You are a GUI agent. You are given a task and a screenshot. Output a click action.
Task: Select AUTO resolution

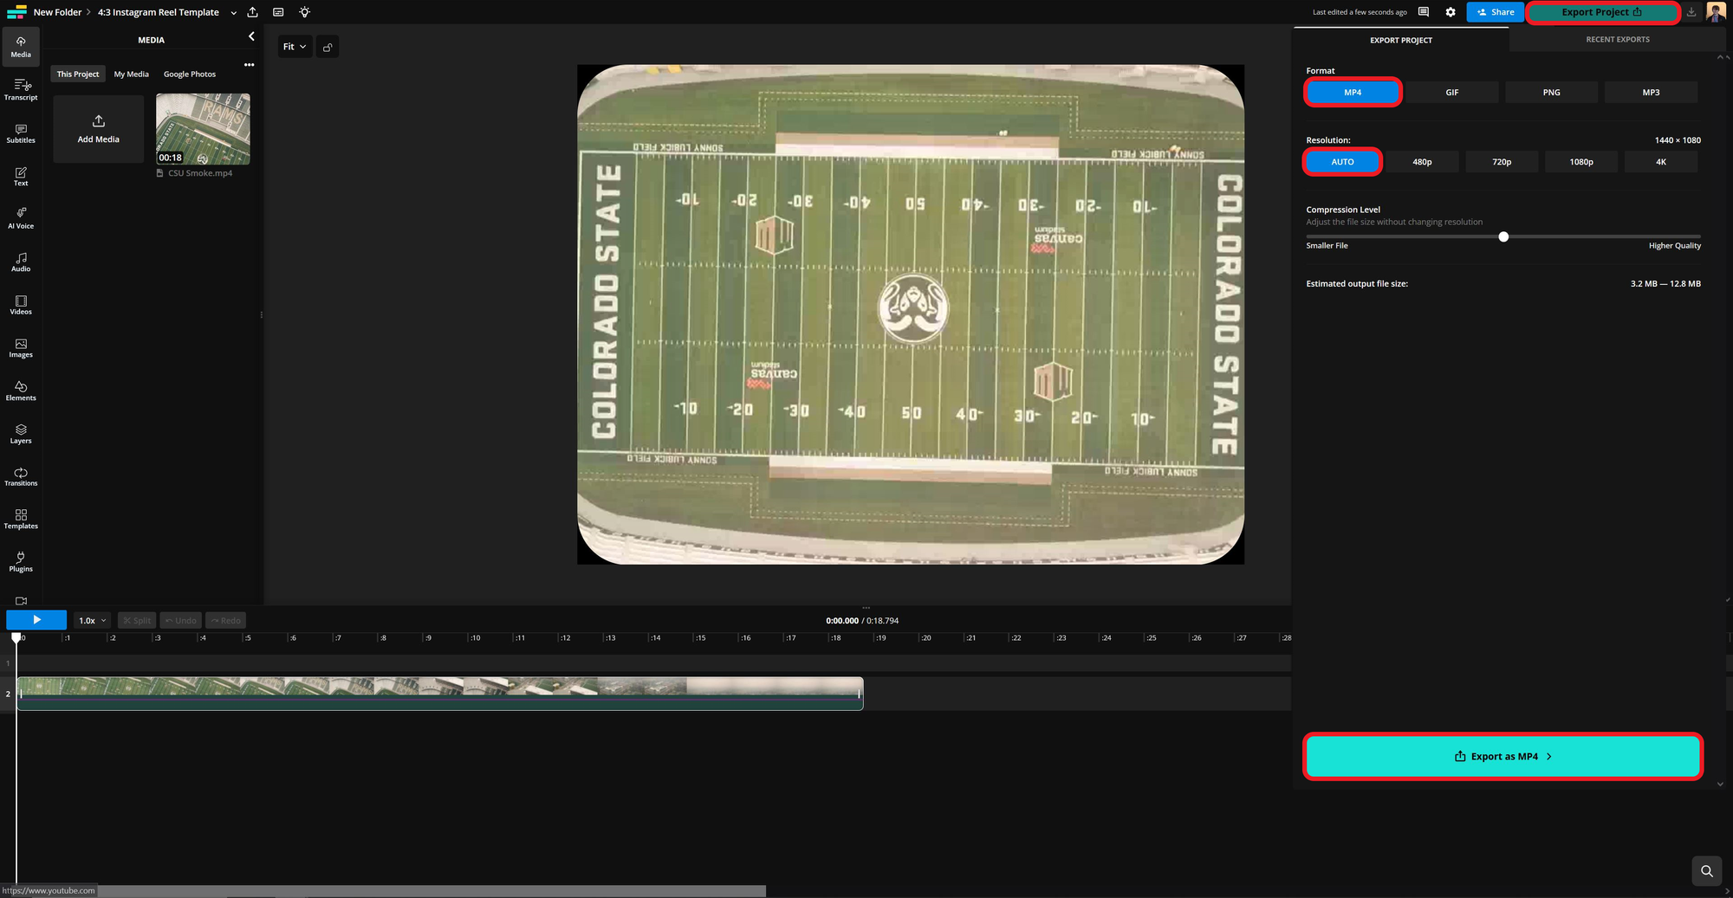[x=1342, y=162]
